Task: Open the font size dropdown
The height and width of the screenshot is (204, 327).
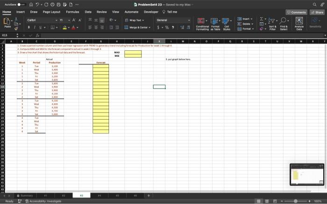Action: click(69, 20)
